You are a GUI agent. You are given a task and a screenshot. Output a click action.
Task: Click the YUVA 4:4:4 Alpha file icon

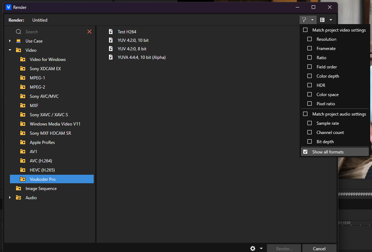pyautogui.click(x=110, y=57)
